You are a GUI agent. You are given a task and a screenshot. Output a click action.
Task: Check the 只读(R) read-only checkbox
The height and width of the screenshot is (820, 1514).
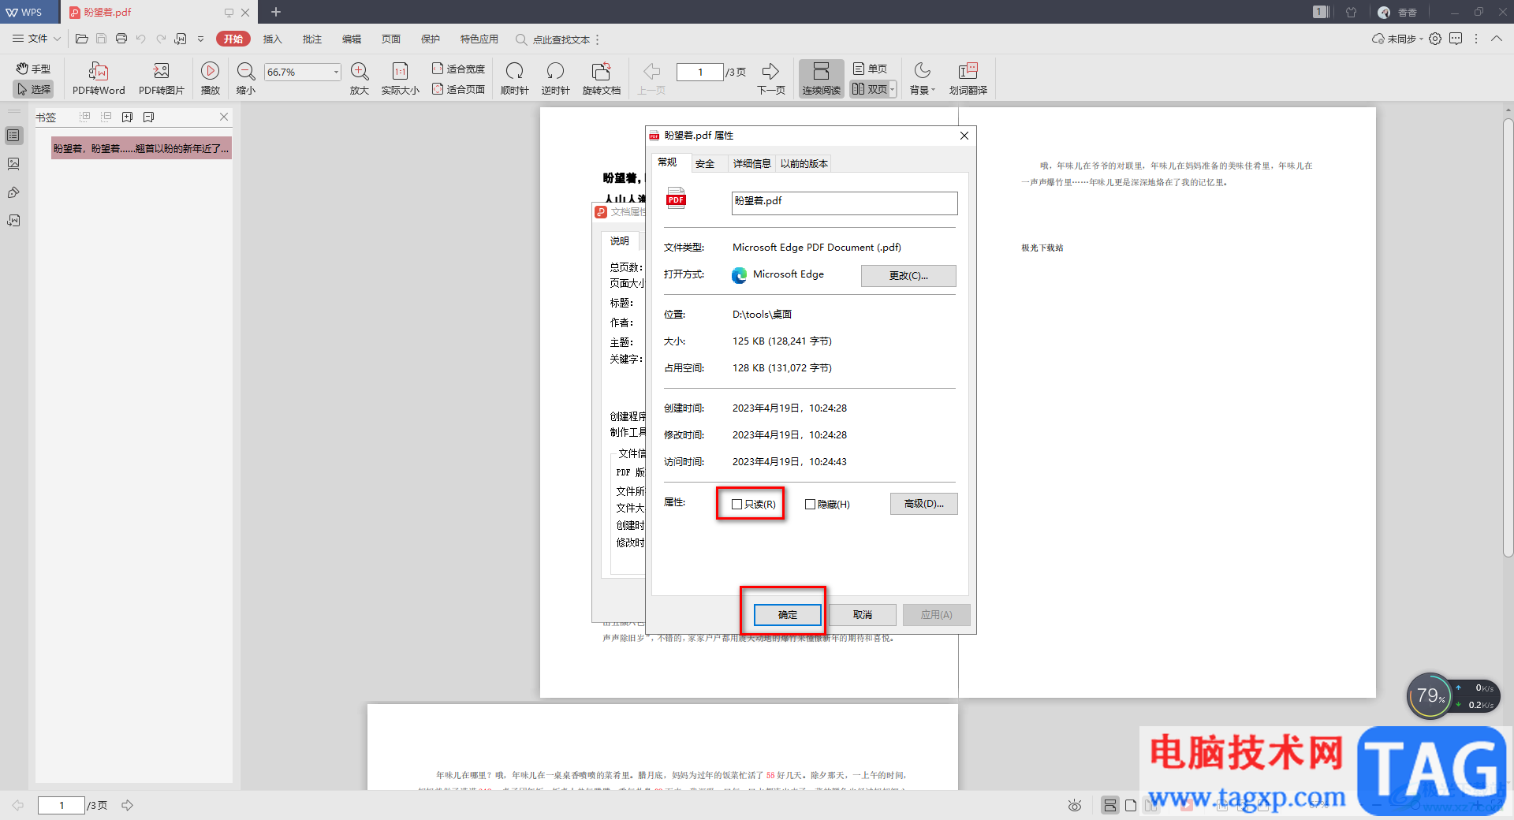(x=737, y=505)
